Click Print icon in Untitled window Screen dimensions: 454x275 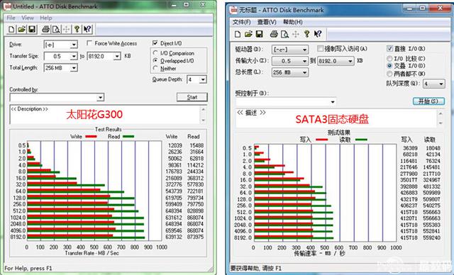tap(45, 29)
